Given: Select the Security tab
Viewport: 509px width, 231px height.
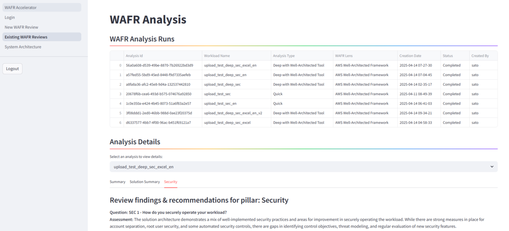Looking at the screenshot, I should pyautogui.click(x=171, y=182).
